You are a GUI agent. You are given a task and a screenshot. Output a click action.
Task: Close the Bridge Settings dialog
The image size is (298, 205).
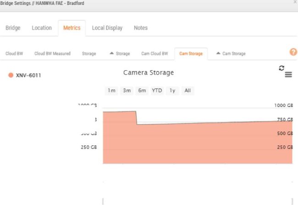pyautogui.click(x=295, y=3)
